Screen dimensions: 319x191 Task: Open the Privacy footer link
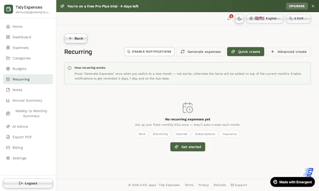[203, 185]
